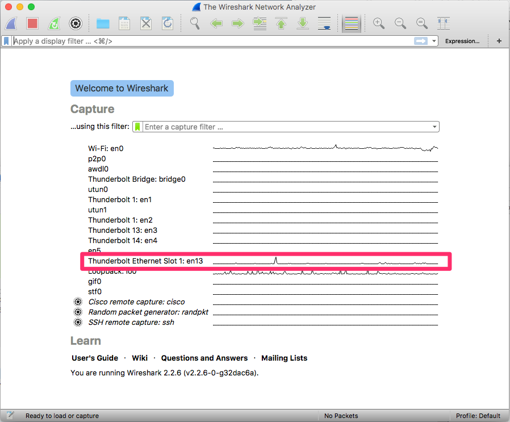
Task: Go to last packet down arrow
Action: coord(303,23)
